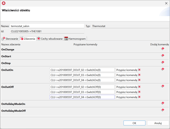This screenshot has width=170, height=129.
Task: Confirm the dialog with OK
Action: point(134,123)
